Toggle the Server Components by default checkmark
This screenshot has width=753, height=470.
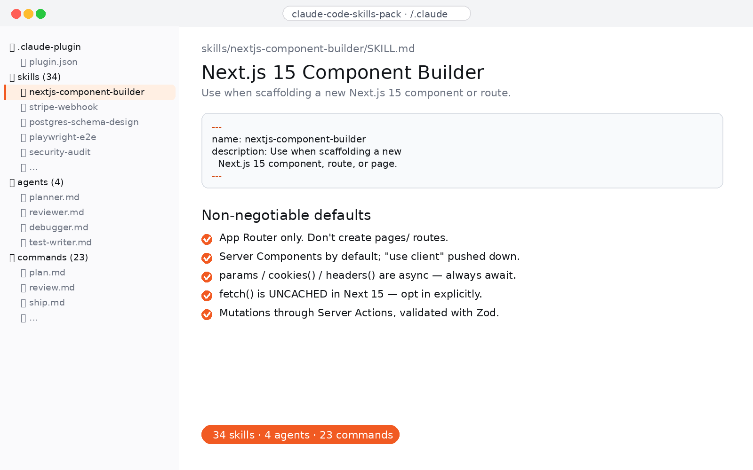207,258
